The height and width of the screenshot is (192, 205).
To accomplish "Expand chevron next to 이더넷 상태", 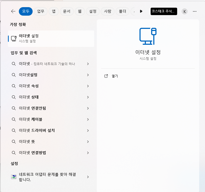I will 88,97.
